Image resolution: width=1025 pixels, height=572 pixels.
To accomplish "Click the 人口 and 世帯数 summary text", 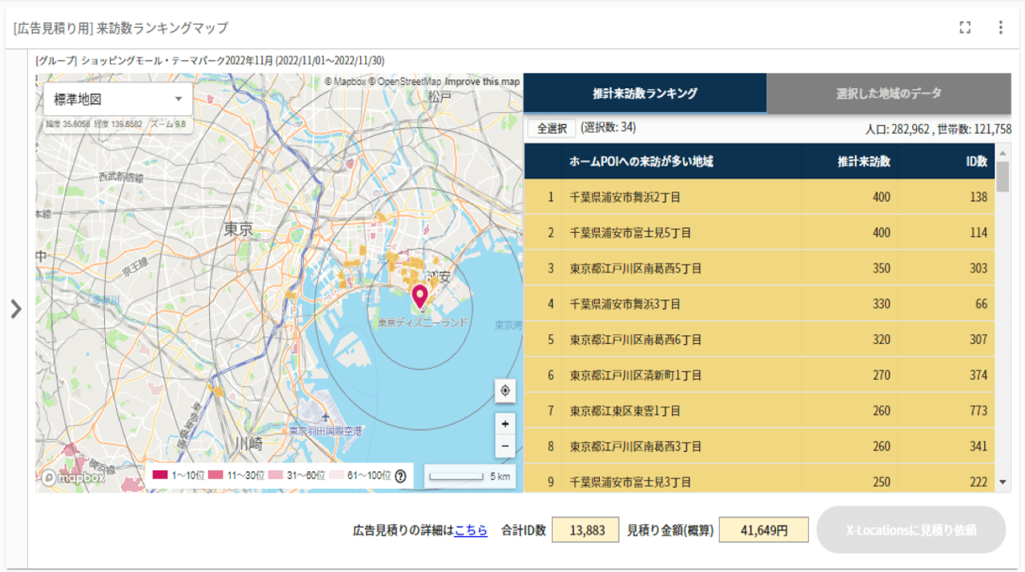I will (938, 129).
